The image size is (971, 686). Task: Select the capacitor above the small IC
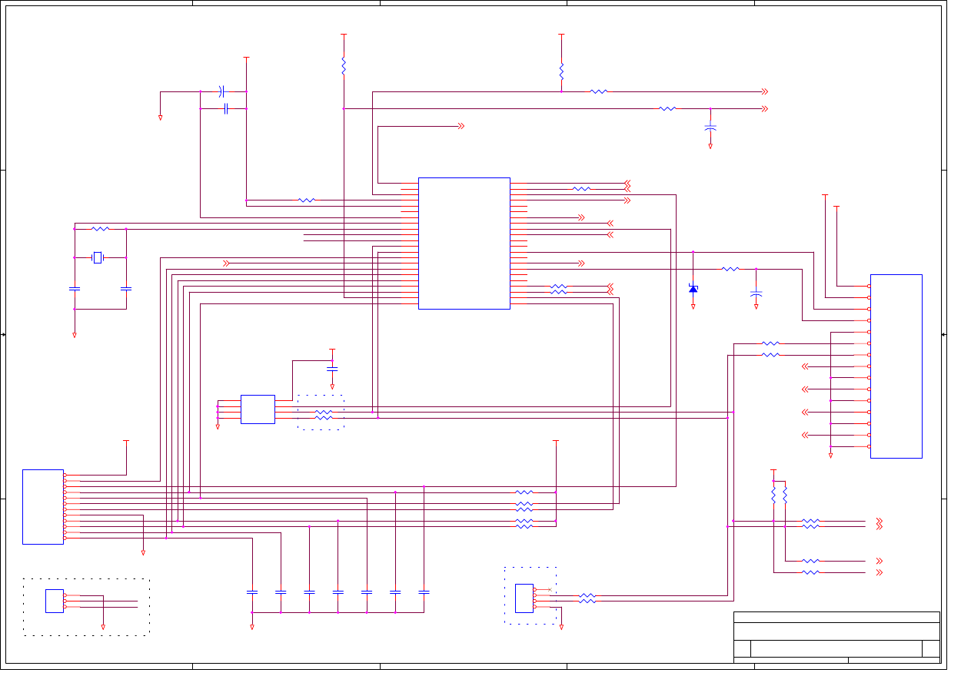[x=332, y=370]
